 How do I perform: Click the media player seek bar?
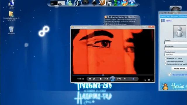pyautogui.click(x=113, y=75)
